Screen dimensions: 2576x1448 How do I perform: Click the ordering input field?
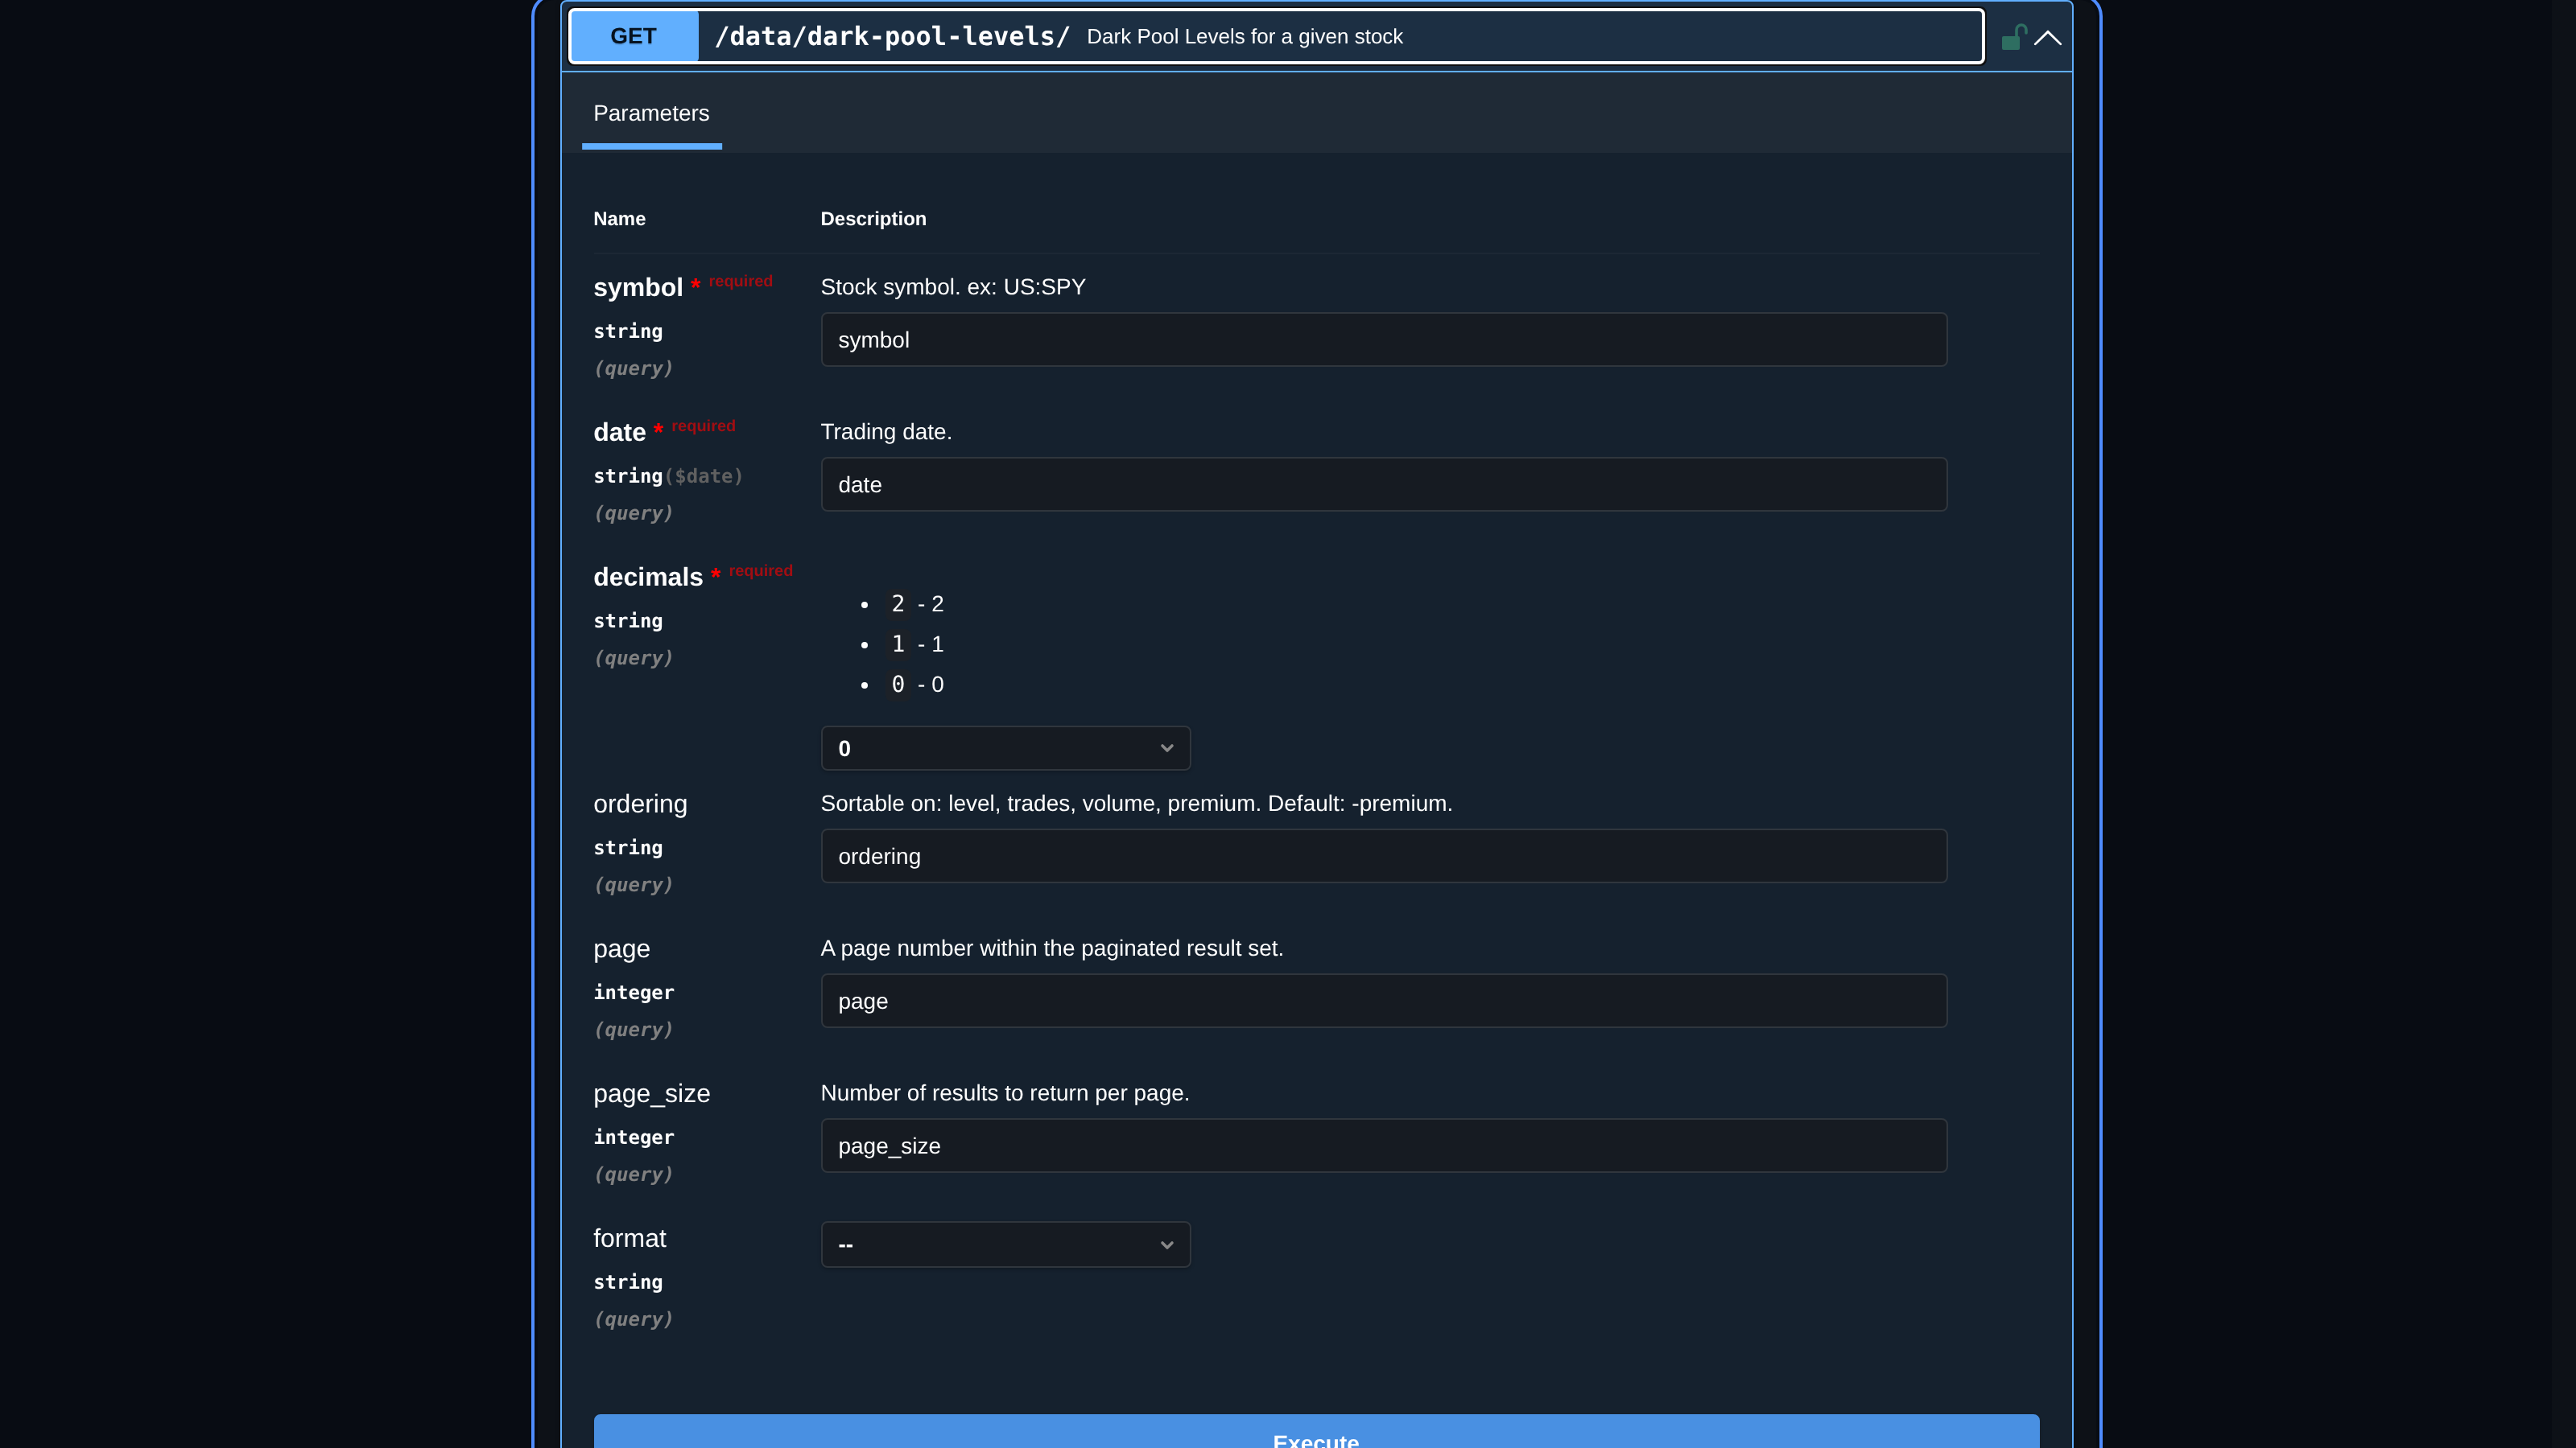pyautogui.click(x=1383, y=857)
